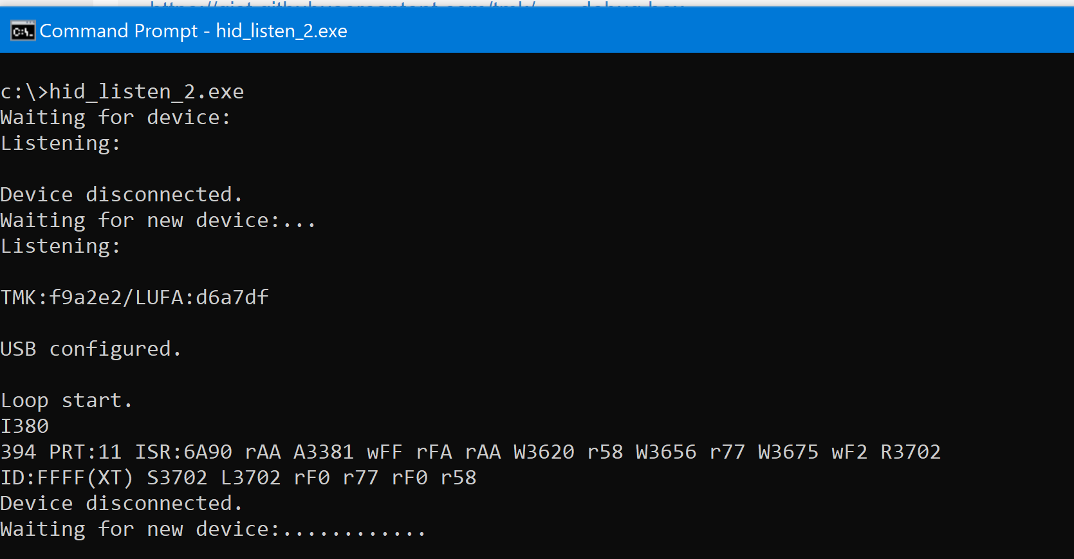This screenshot has height=559, width=1074.
Task: Click the "TMK:f9a2e2/LUFA:d6a7df" version line
Action: pyautogui.click(x=134, y=298)
